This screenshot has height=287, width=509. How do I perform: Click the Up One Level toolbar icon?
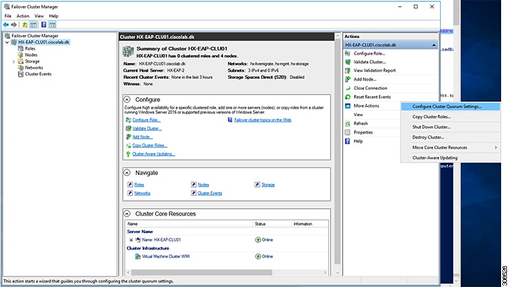(x=25, y=24)
